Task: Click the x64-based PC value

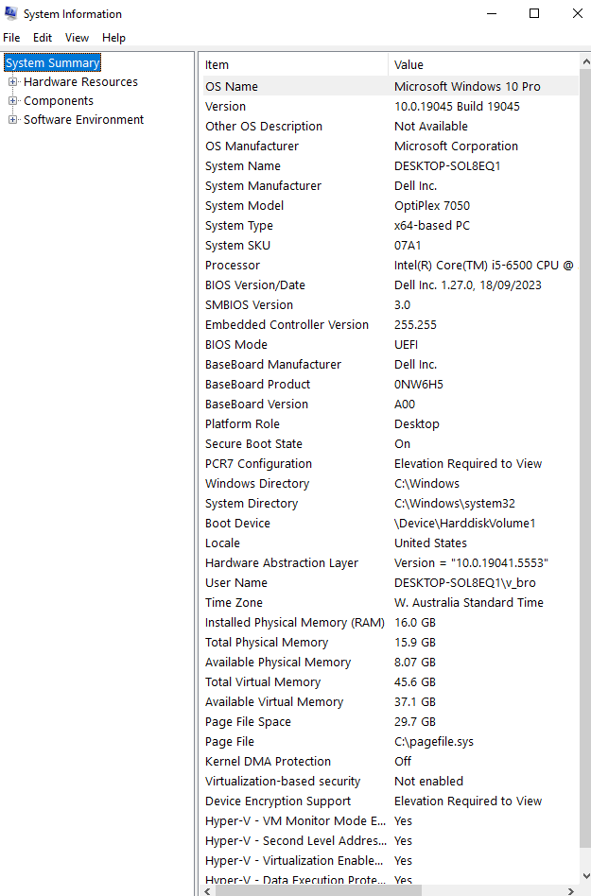Action: pos(432,225)
